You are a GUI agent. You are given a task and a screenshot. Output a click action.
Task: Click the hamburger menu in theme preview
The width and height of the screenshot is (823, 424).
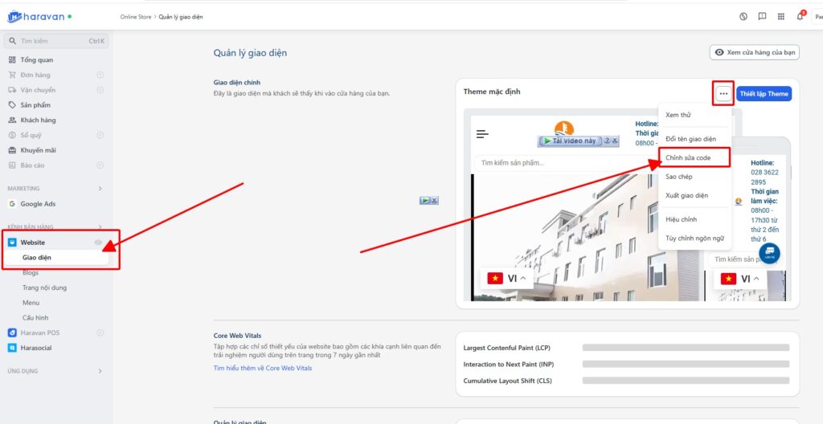pyautogui.click(x=482, y=134)
